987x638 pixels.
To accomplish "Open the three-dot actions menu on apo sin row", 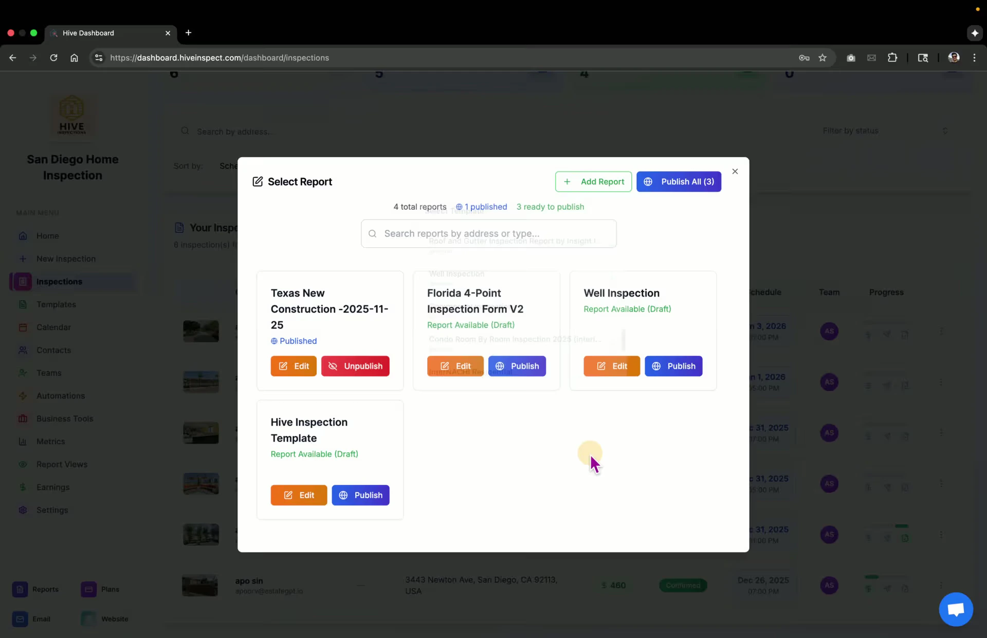I will [942, 586].
